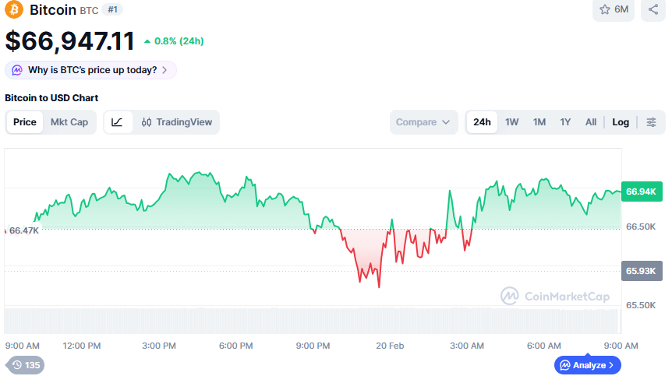
Task: Click the green 66.94K price label
Action: click(642, 192)
